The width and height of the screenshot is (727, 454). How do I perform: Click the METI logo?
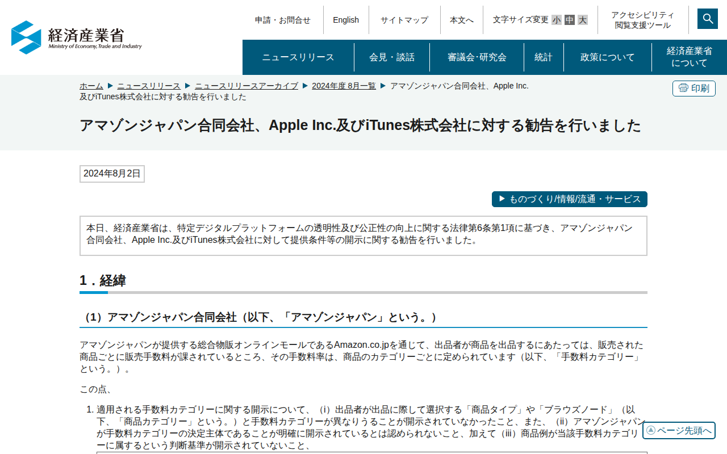(77, 37)
